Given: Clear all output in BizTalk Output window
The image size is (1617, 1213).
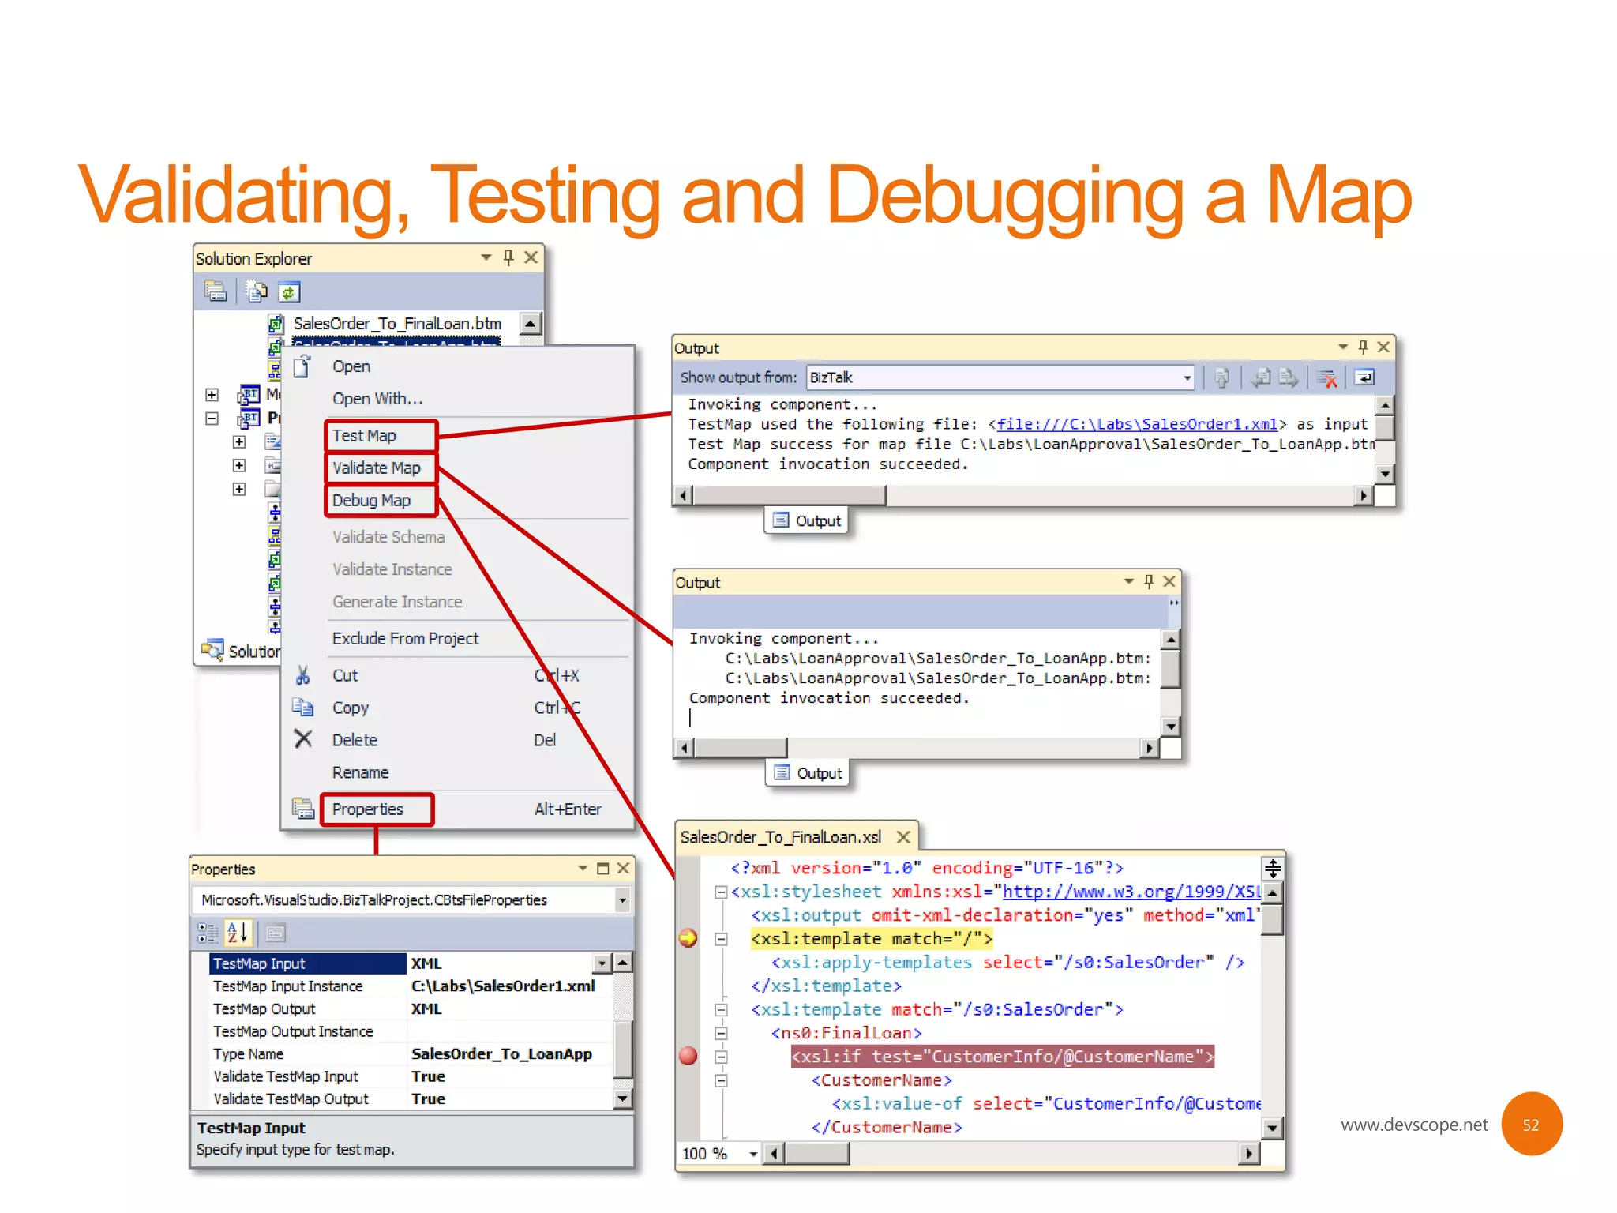Looking at the screenshot, I should [x=1327, y=377].
